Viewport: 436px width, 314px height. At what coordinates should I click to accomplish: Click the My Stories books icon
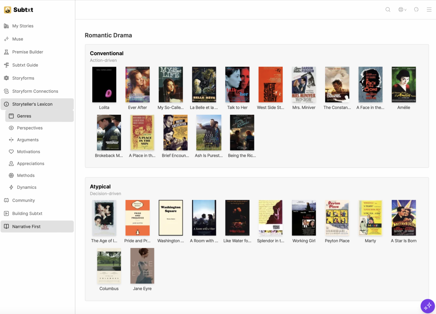(6, 26)
